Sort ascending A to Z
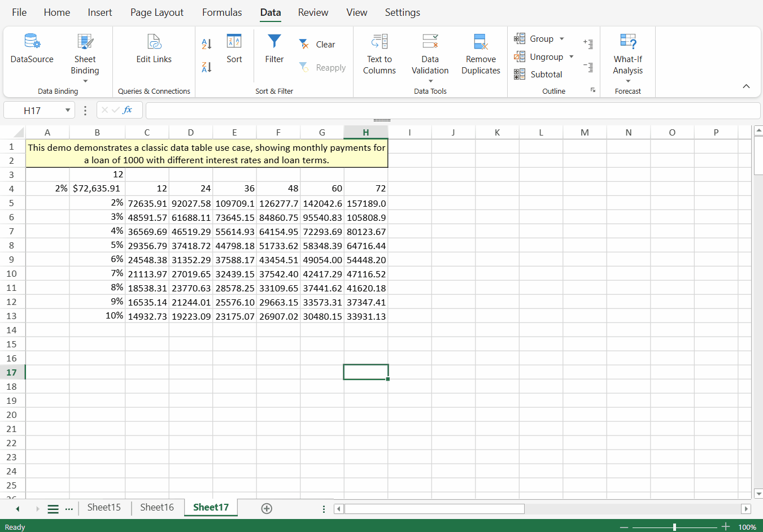763x532 pixels. pos(207,43)
